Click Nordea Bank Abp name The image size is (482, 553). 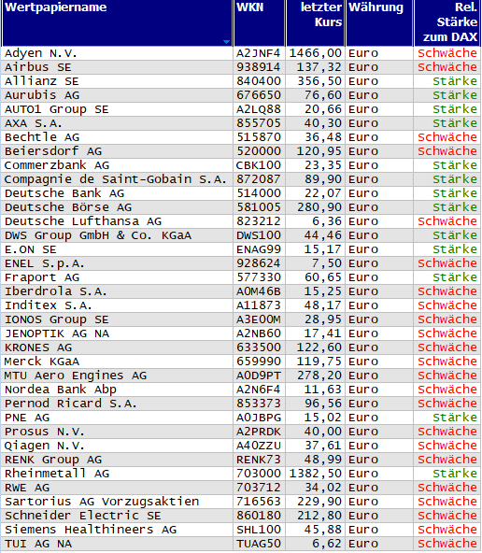click(x=61, y=390)
